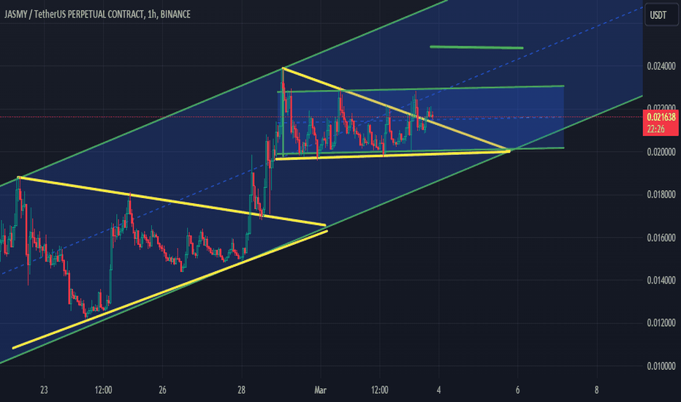The height and width of the screenshot is (402, 681).
Task: Select yellow descending trendline from 0.024 peak
Action: [x=395, y=109]
